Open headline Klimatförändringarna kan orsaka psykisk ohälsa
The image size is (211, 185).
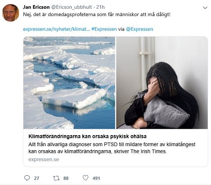(x=87, y=136)
